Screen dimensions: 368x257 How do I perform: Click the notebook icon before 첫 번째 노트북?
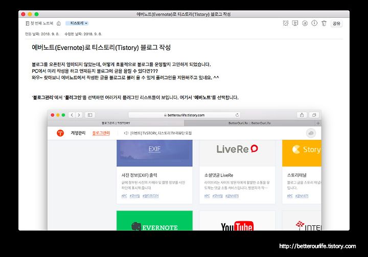28,23
